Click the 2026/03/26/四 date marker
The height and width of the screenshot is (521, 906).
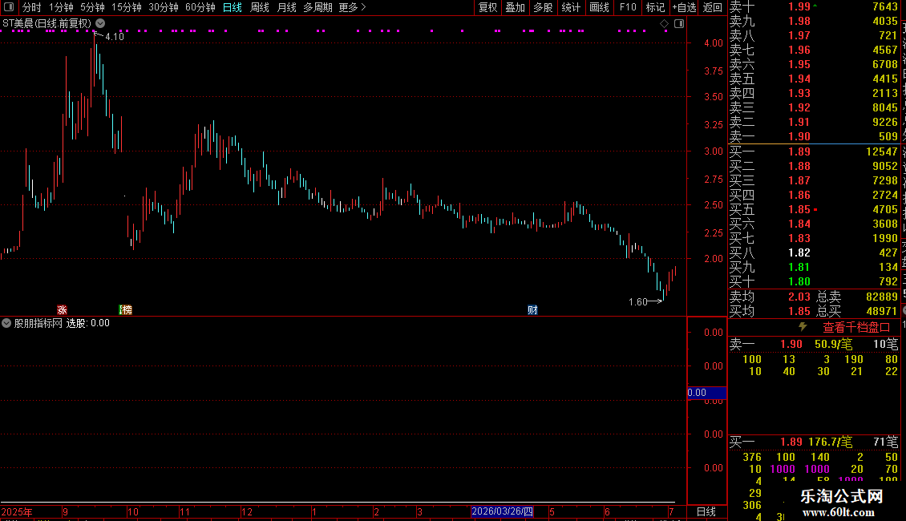[502, 511]
